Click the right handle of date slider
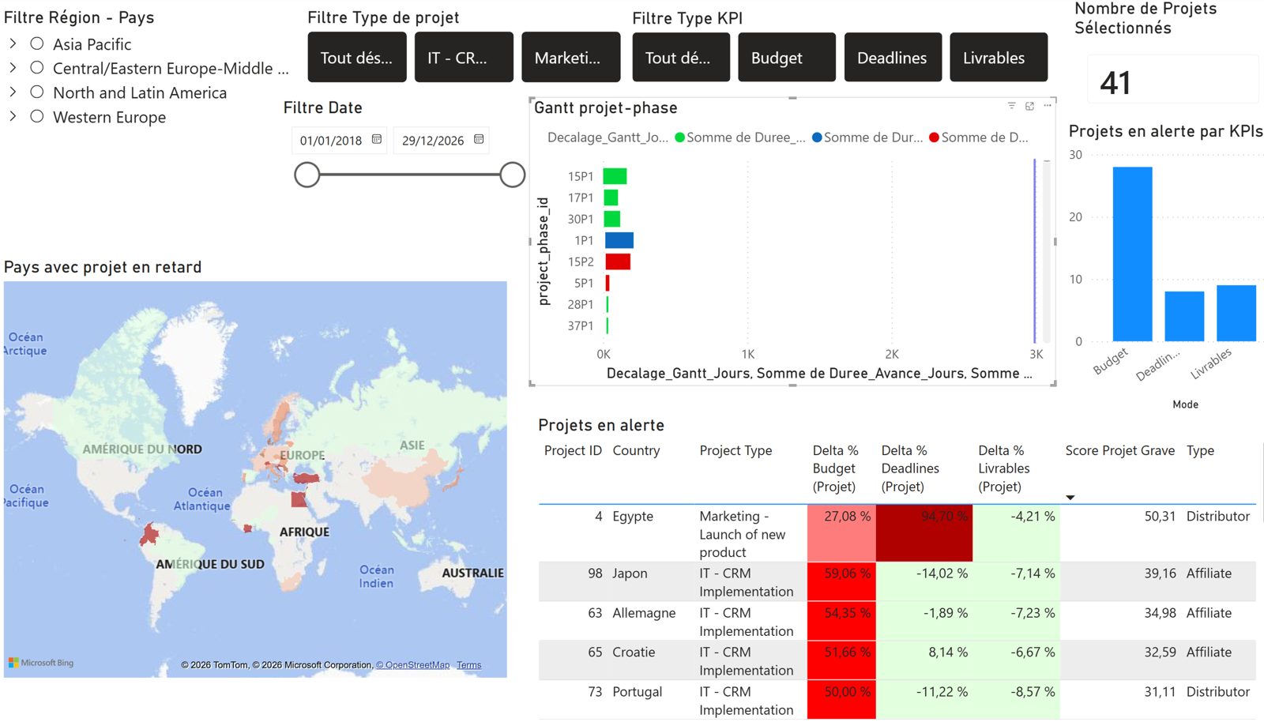 [x=513, y=175]
